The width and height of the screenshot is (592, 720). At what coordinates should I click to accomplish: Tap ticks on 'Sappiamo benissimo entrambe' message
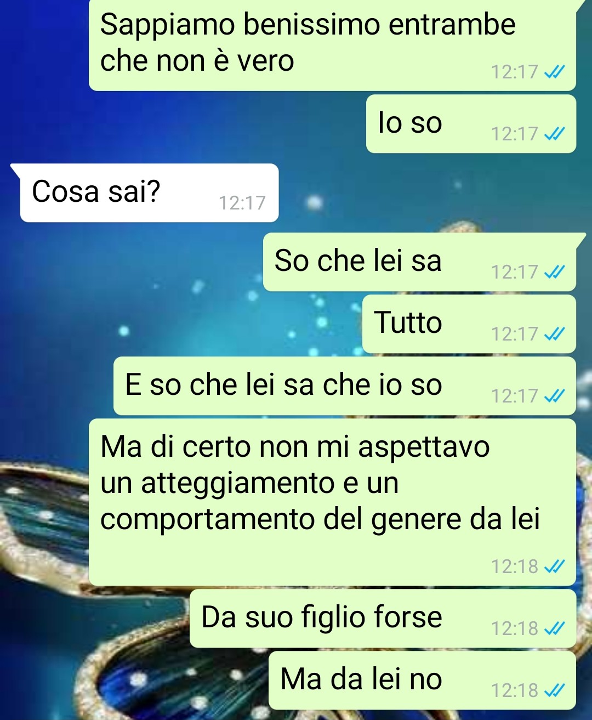coord(554,72)
